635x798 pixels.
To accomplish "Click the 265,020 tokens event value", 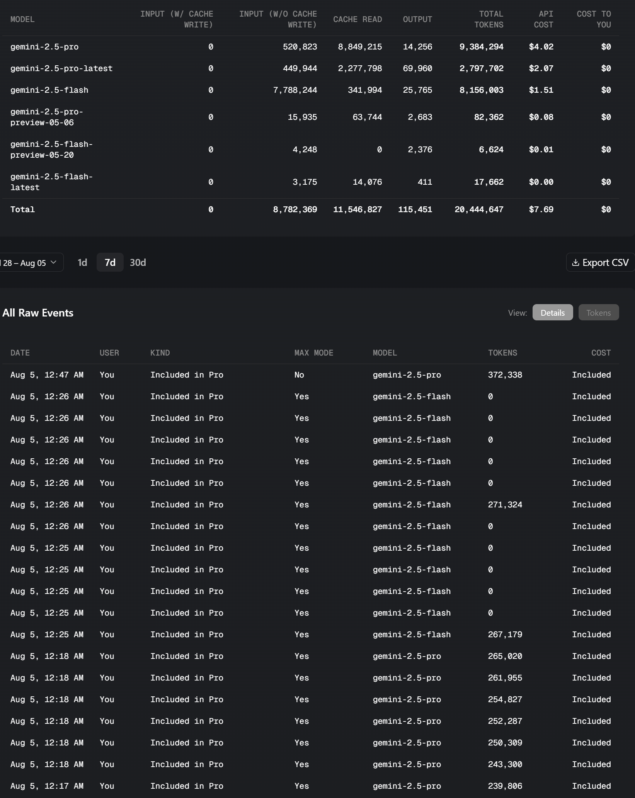I will pos(505,656).
